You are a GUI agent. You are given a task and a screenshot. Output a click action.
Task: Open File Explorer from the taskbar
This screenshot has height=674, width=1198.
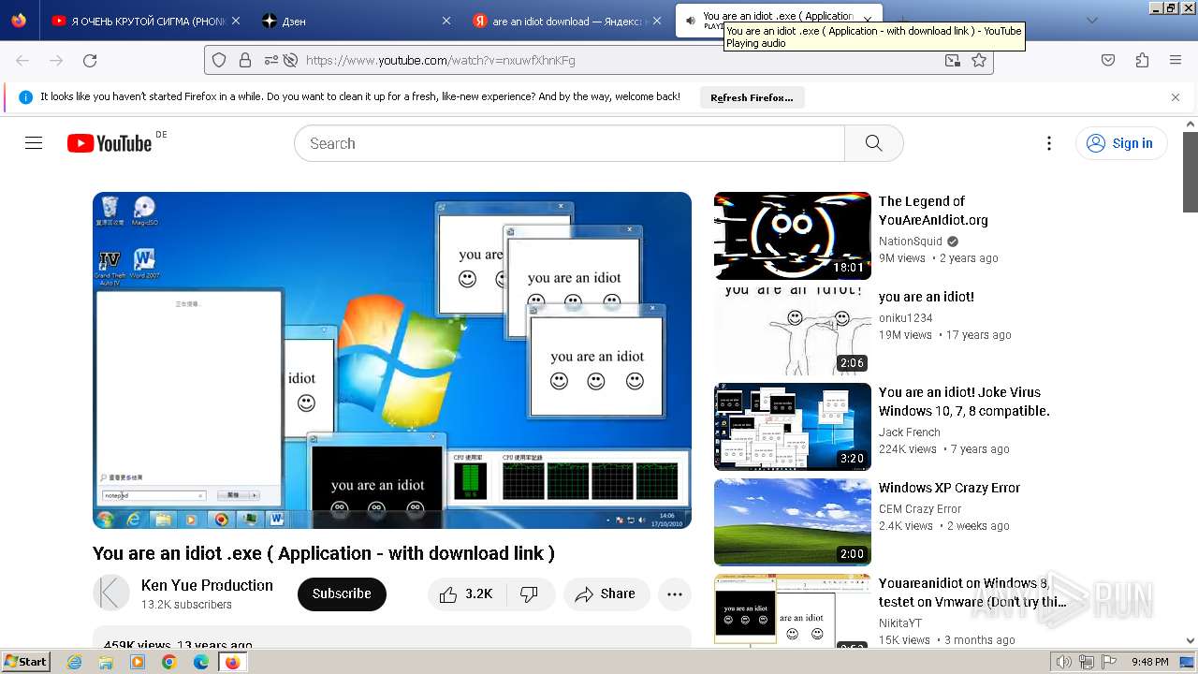(x=106, y=662)
